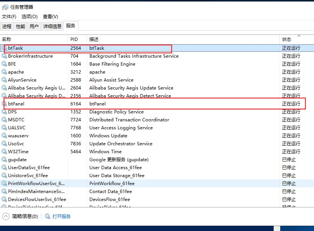The height and width of the screenshot is (231, 314).
Task: Click the gear icon beside BrokerInfrastructure
Action: tap(4, 56)
